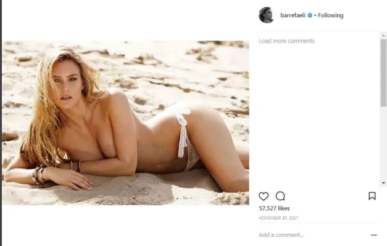Click the scrollbar track below the thumb
Image resolution: width=387 pixels, height=246 pixels.
pyautogui.click(x=383, y=144)
